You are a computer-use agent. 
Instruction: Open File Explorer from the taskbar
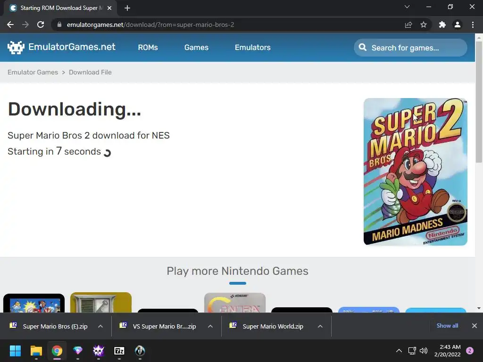coord(36,351)
